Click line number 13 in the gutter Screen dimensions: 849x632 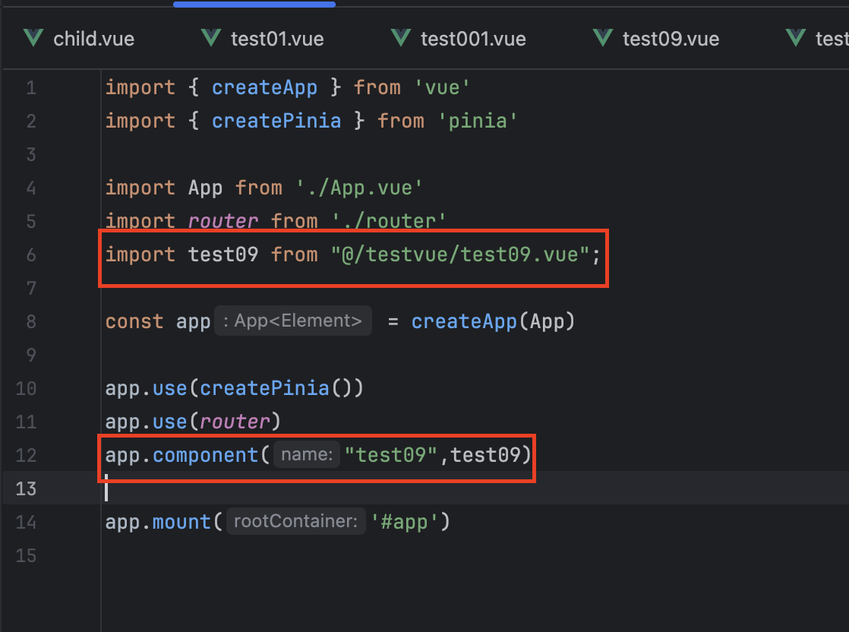point(26,488)
